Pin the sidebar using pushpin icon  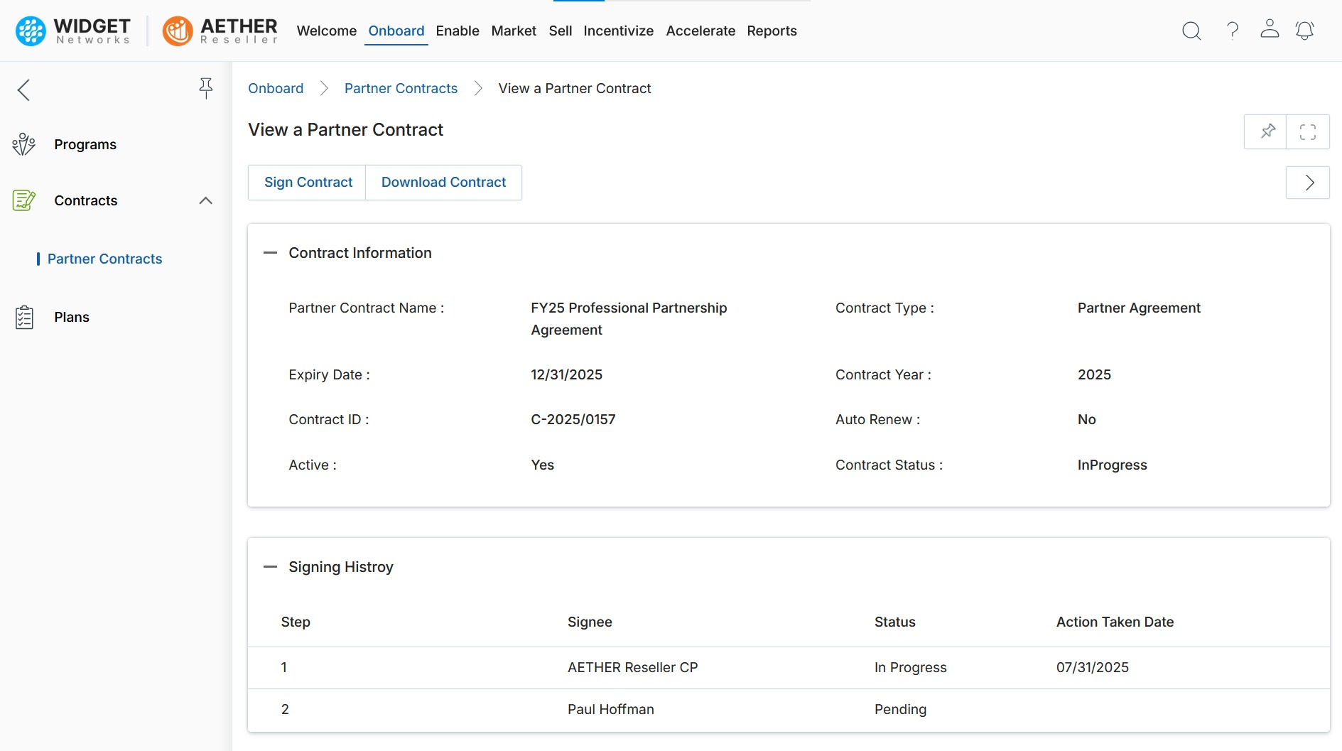[205, 88]
